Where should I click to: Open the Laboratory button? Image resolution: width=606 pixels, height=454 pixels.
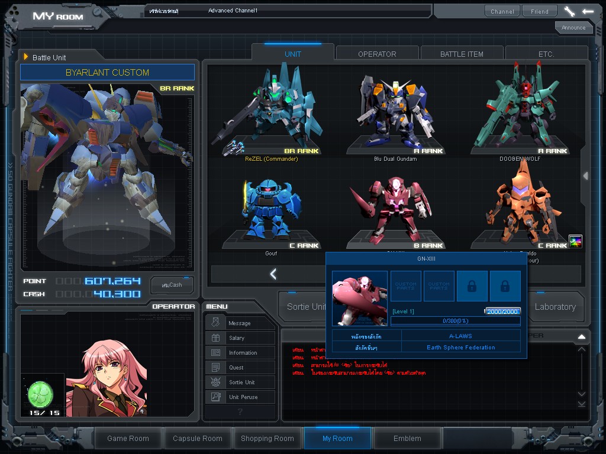click(x=555, y=307)
